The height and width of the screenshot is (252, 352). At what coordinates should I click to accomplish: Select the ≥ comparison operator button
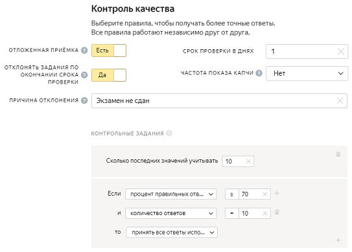[x=232, y=194]
